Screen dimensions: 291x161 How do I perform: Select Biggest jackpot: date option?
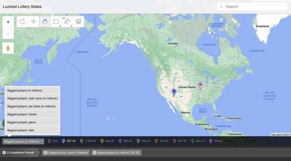point(32,130)
